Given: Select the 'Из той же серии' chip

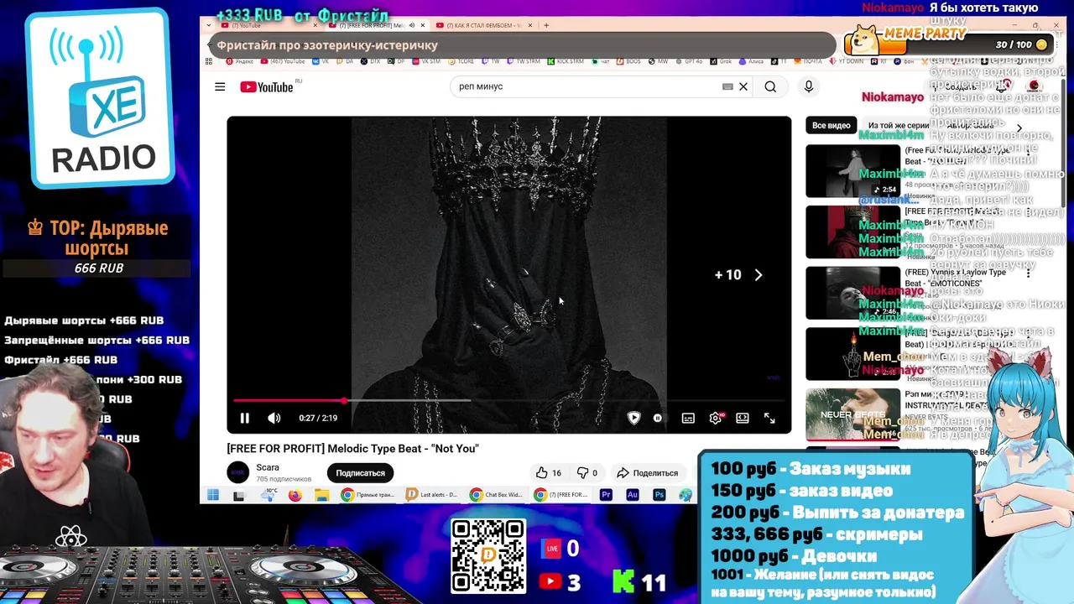Looking at the screenshot, I should 899,125.
